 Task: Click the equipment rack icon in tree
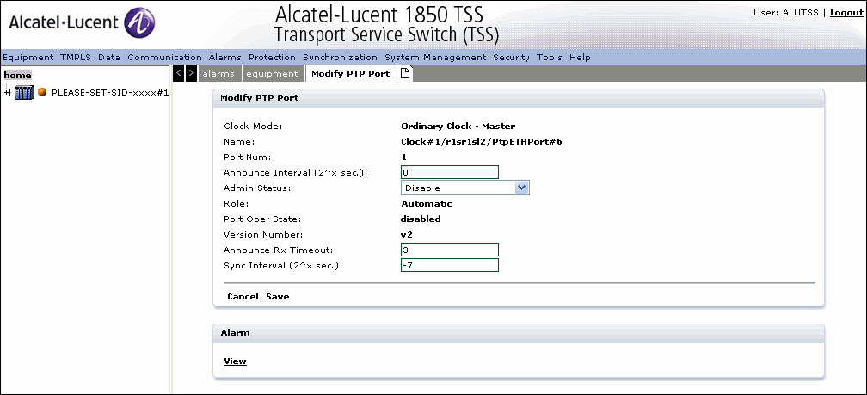point(24,92)
